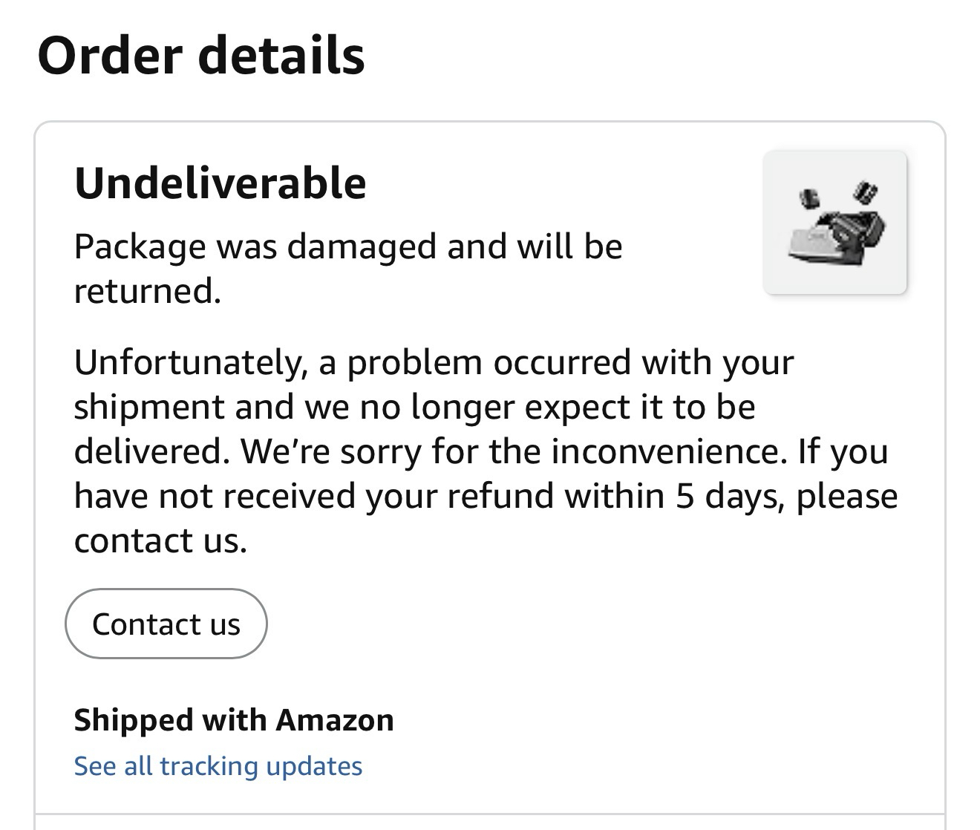
Task: Click the word 'returned.' in the status
Action: coord(148,291)
